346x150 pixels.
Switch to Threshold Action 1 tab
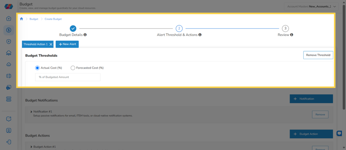35,44
